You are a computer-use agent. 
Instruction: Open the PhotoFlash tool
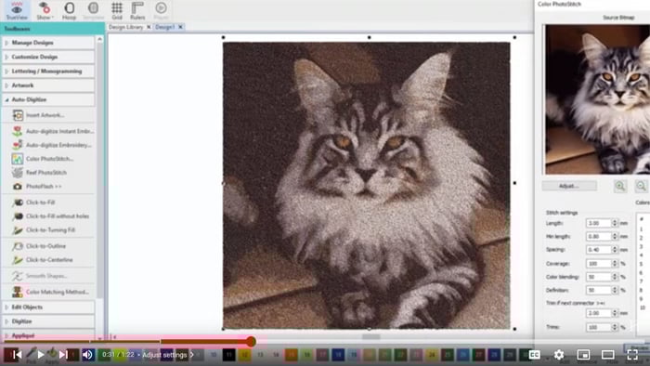(x=36, y=187)
